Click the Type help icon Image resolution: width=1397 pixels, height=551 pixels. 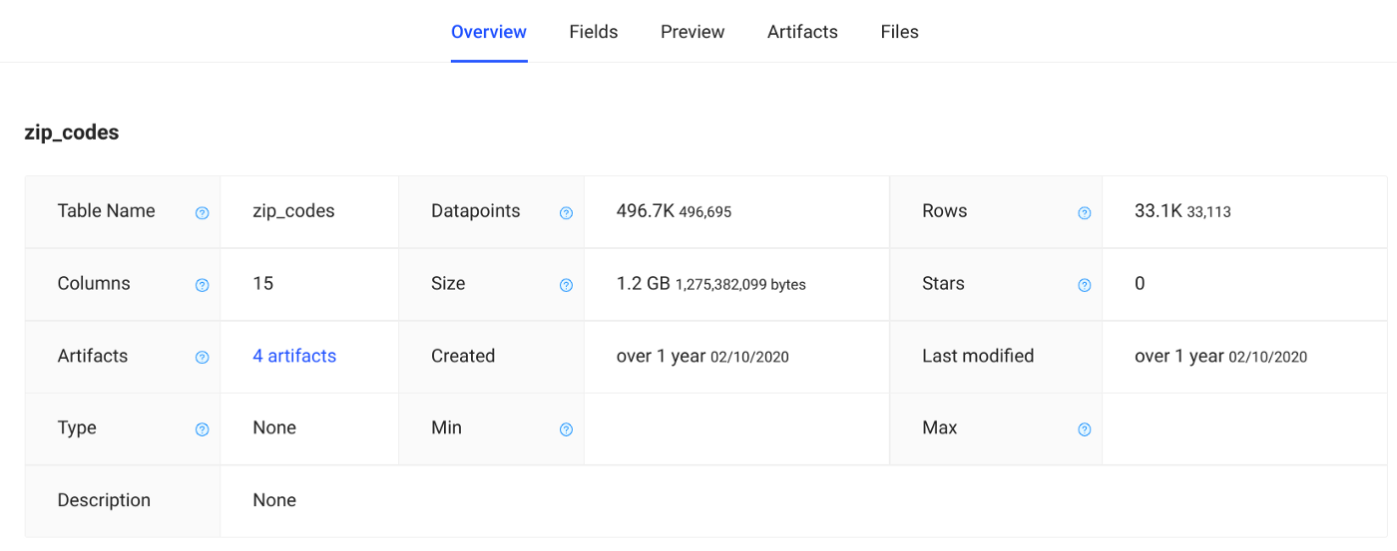click(203, 429)
